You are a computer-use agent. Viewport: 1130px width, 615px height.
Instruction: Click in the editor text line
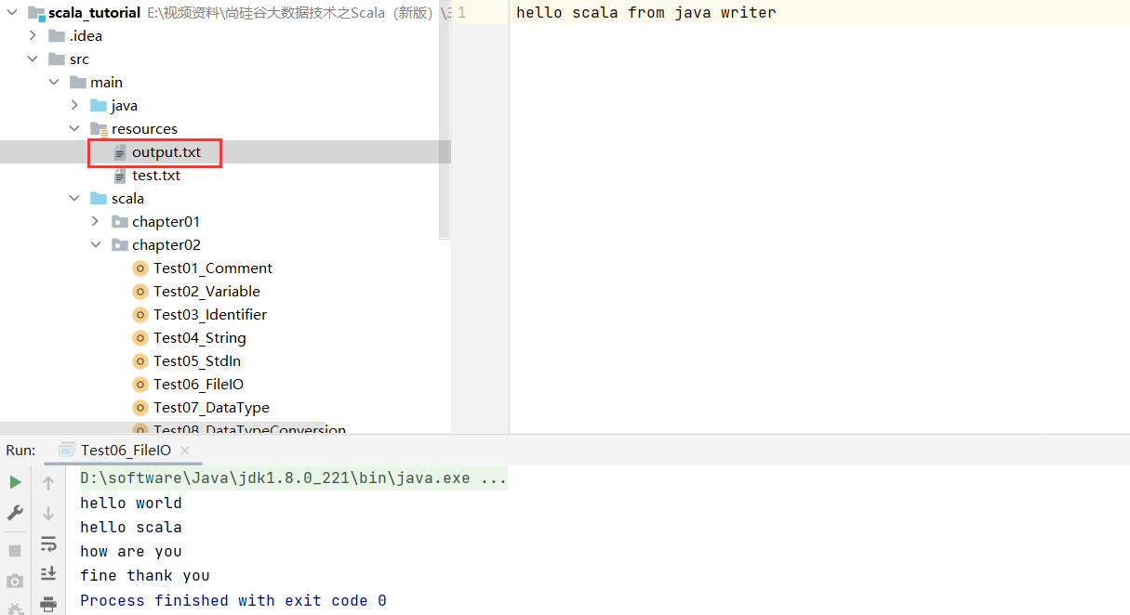tap(645, 13)
